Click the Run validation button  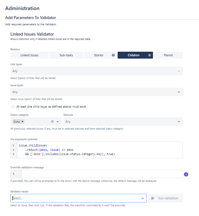click(x=166, y=198)
